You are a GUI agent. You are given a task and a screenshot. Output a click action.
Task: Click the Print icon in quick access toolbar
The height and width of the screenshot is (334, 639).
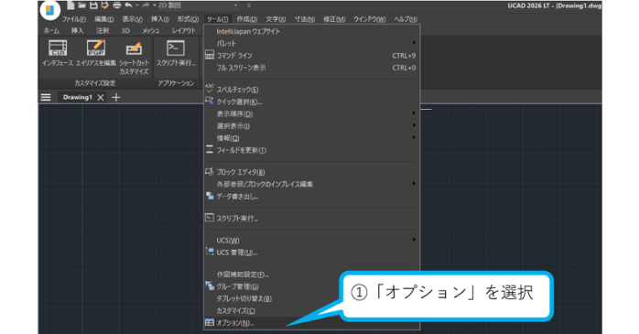tap(117, 5)
